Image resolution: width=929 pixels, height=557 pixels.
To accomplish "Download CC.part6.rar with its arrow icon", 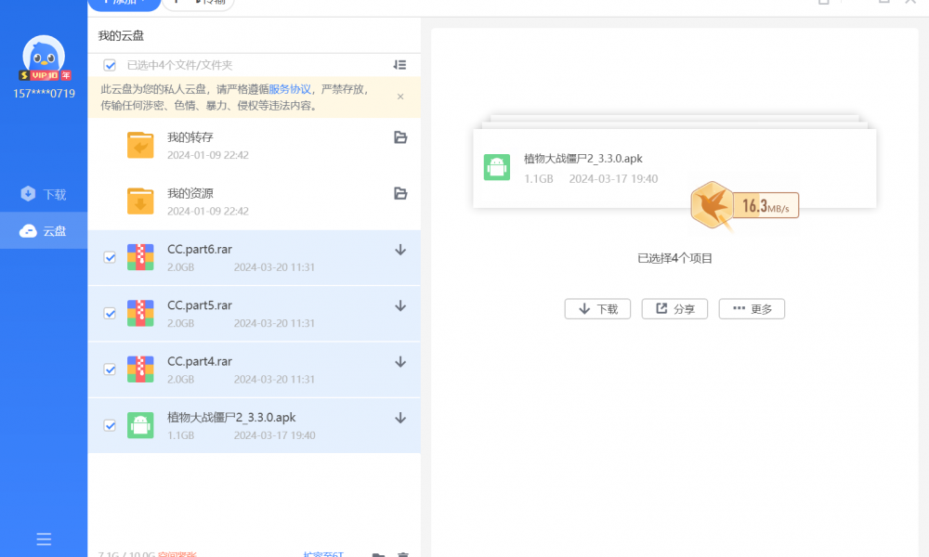I will click(400, 250).
